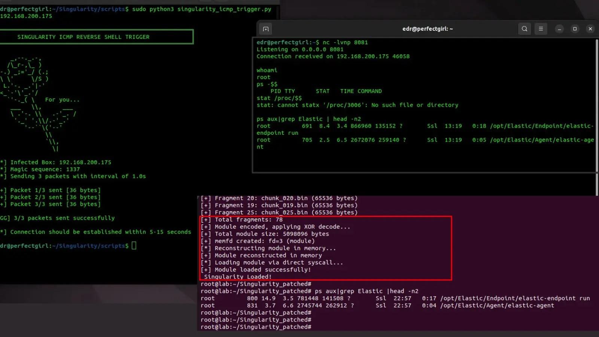599x337 pixels.
Task: Close the edr@perfectgirl terminal window
Action: click(x=590, y=28)
